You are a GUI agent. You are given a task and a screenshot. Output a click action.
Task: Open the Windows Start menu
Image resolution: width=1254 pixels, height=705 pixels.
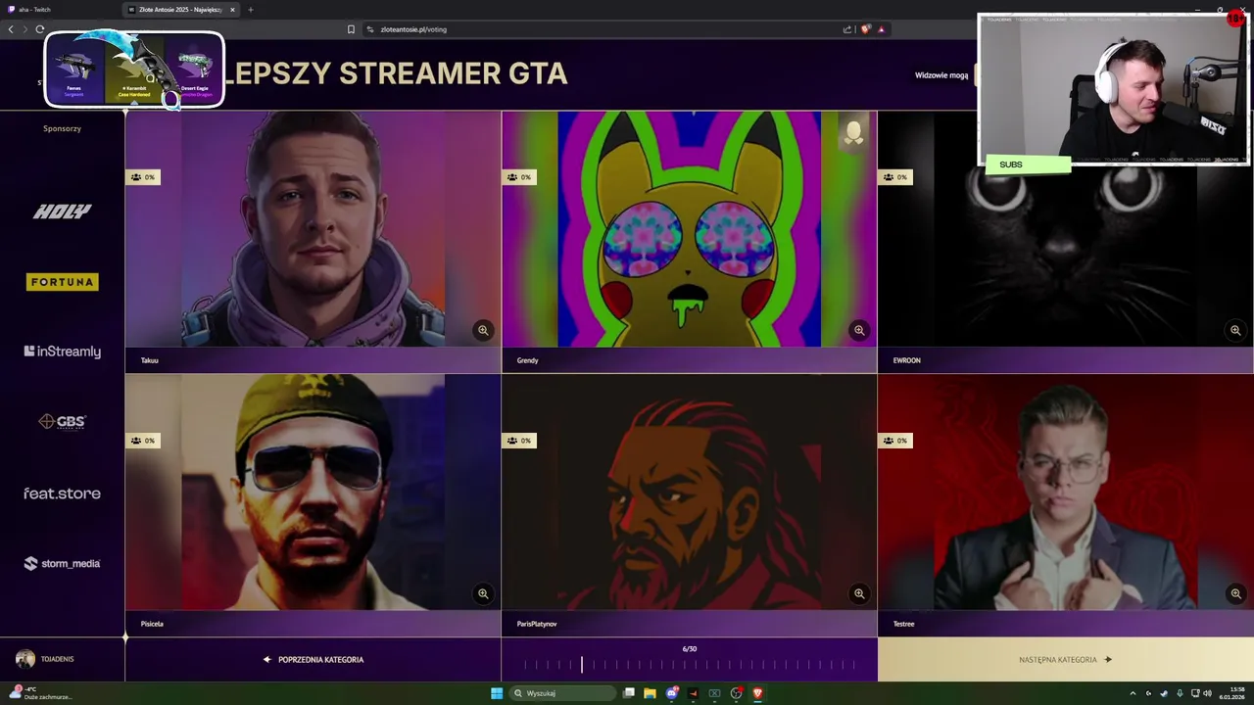click(x=497, y=693)
